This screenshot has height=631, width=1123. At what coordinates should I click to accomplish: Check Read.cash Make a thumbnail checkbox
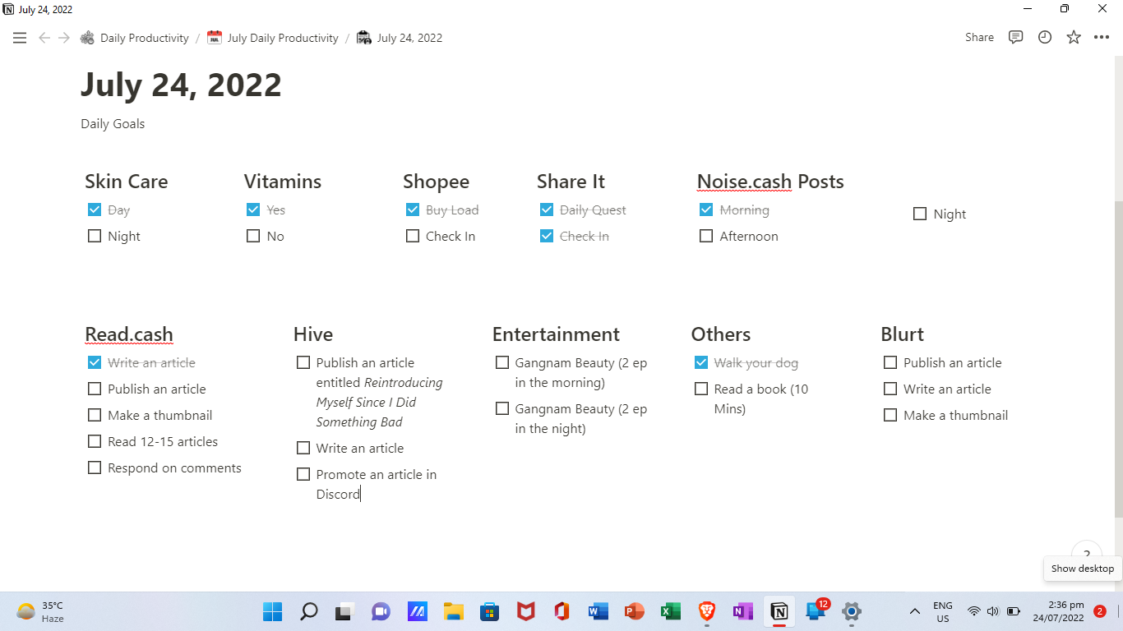click(x=95, y=415)
